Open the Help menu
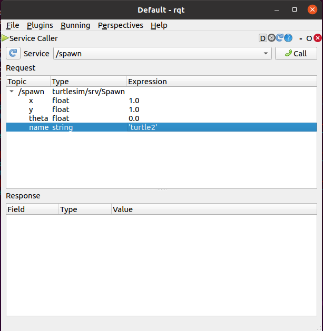The height and width of the screenshot is (331, 323). click(x=159, y=25)
